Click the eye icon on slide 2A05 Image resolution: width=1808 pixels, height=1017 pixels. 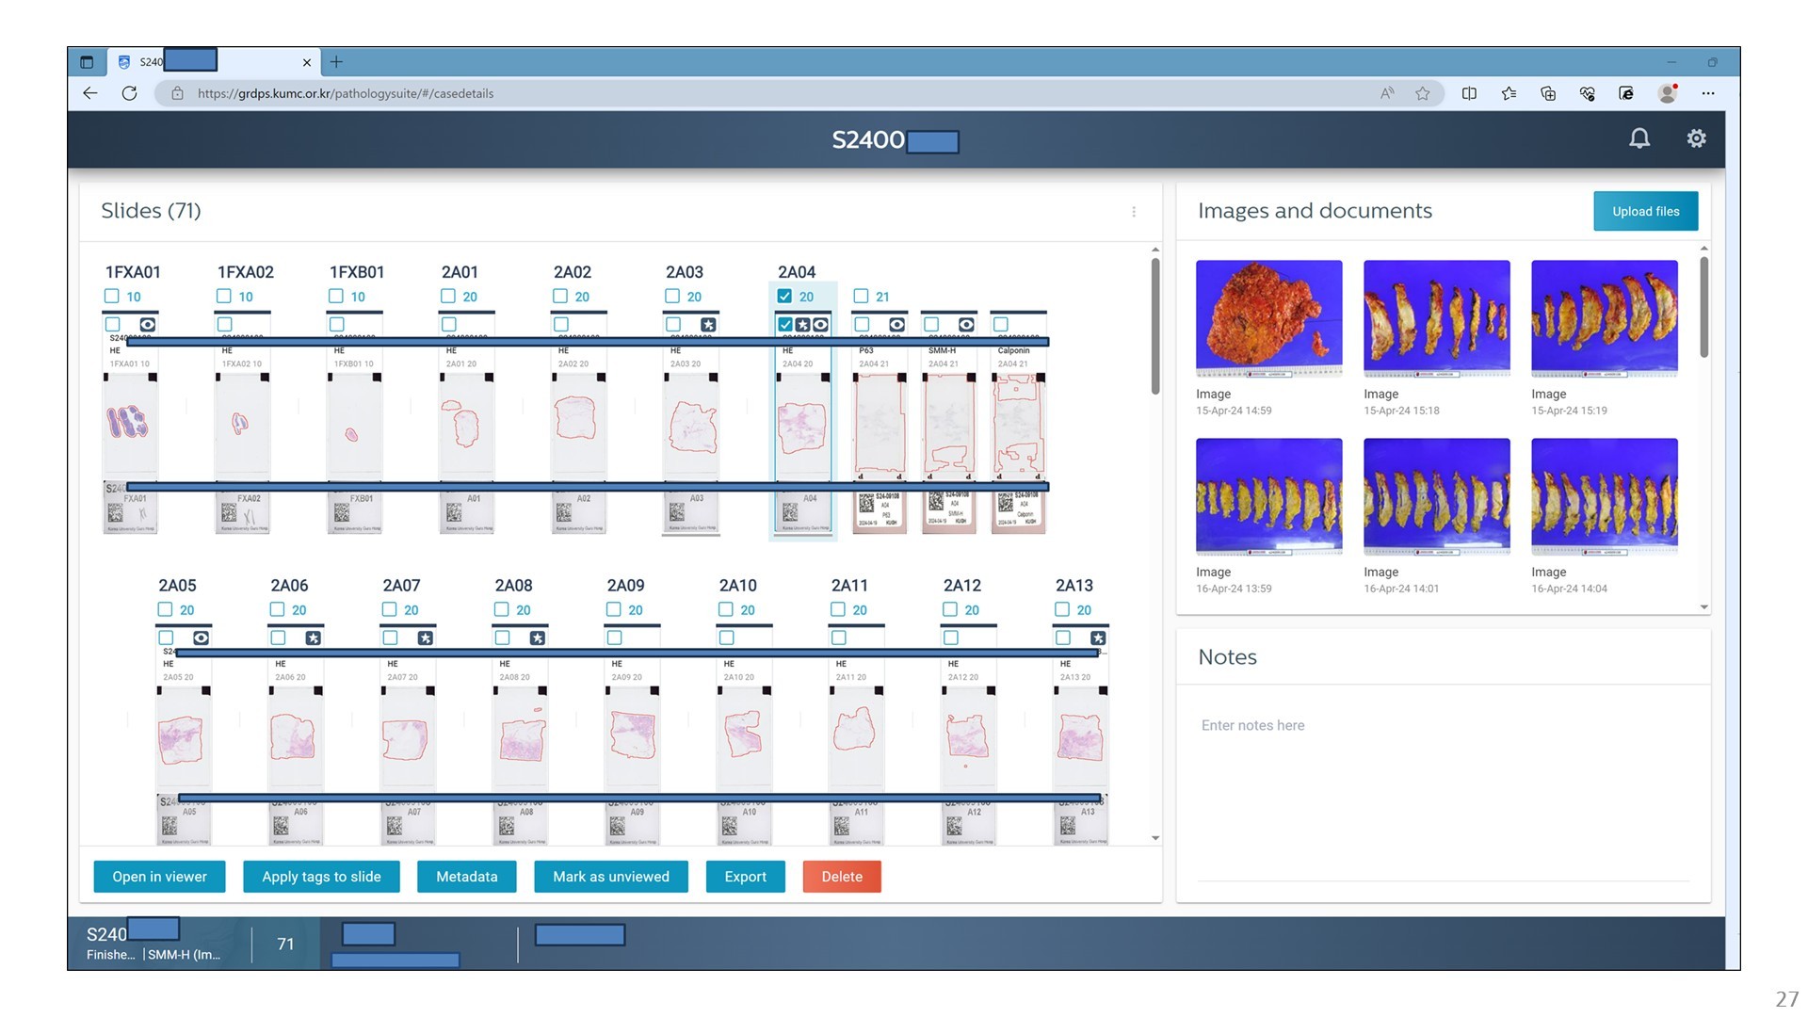click(201, 638)
